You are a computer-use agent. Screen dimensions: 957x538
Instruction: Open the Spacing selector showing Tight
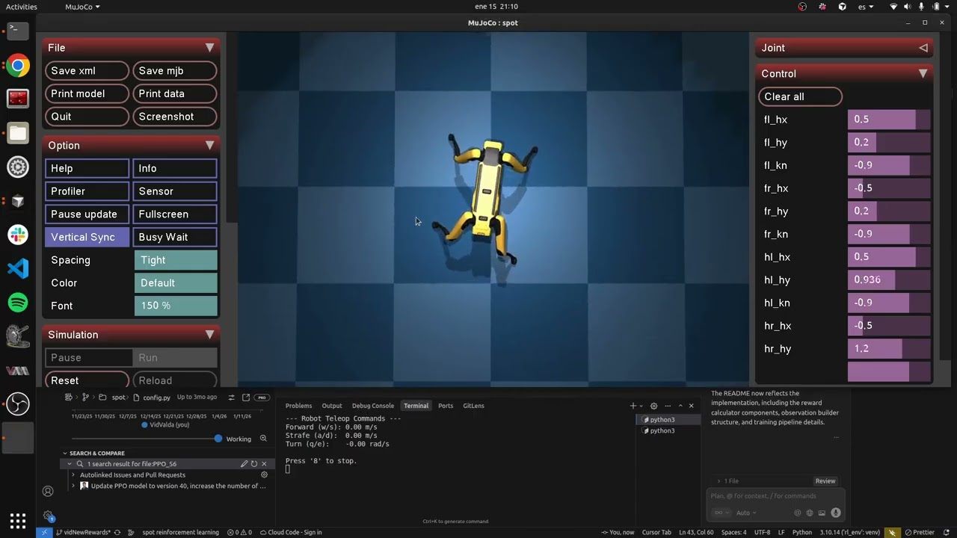[x=176, y=260]
